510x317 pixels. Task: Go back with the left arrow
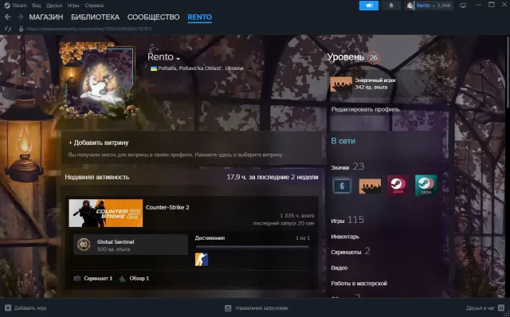point(7,17)
